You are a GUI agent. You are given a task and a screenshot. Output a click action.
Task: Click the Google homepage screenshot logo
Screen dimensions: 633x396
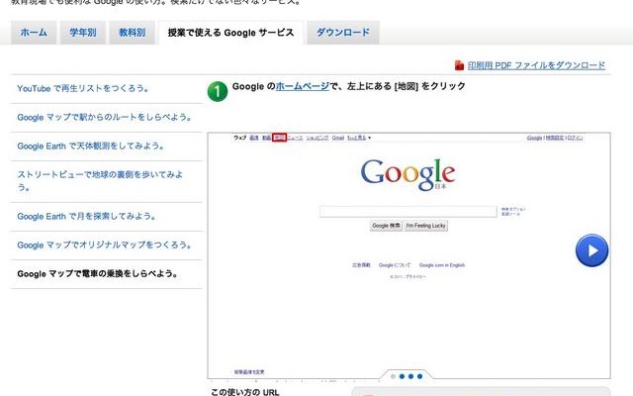click(407, 174)
